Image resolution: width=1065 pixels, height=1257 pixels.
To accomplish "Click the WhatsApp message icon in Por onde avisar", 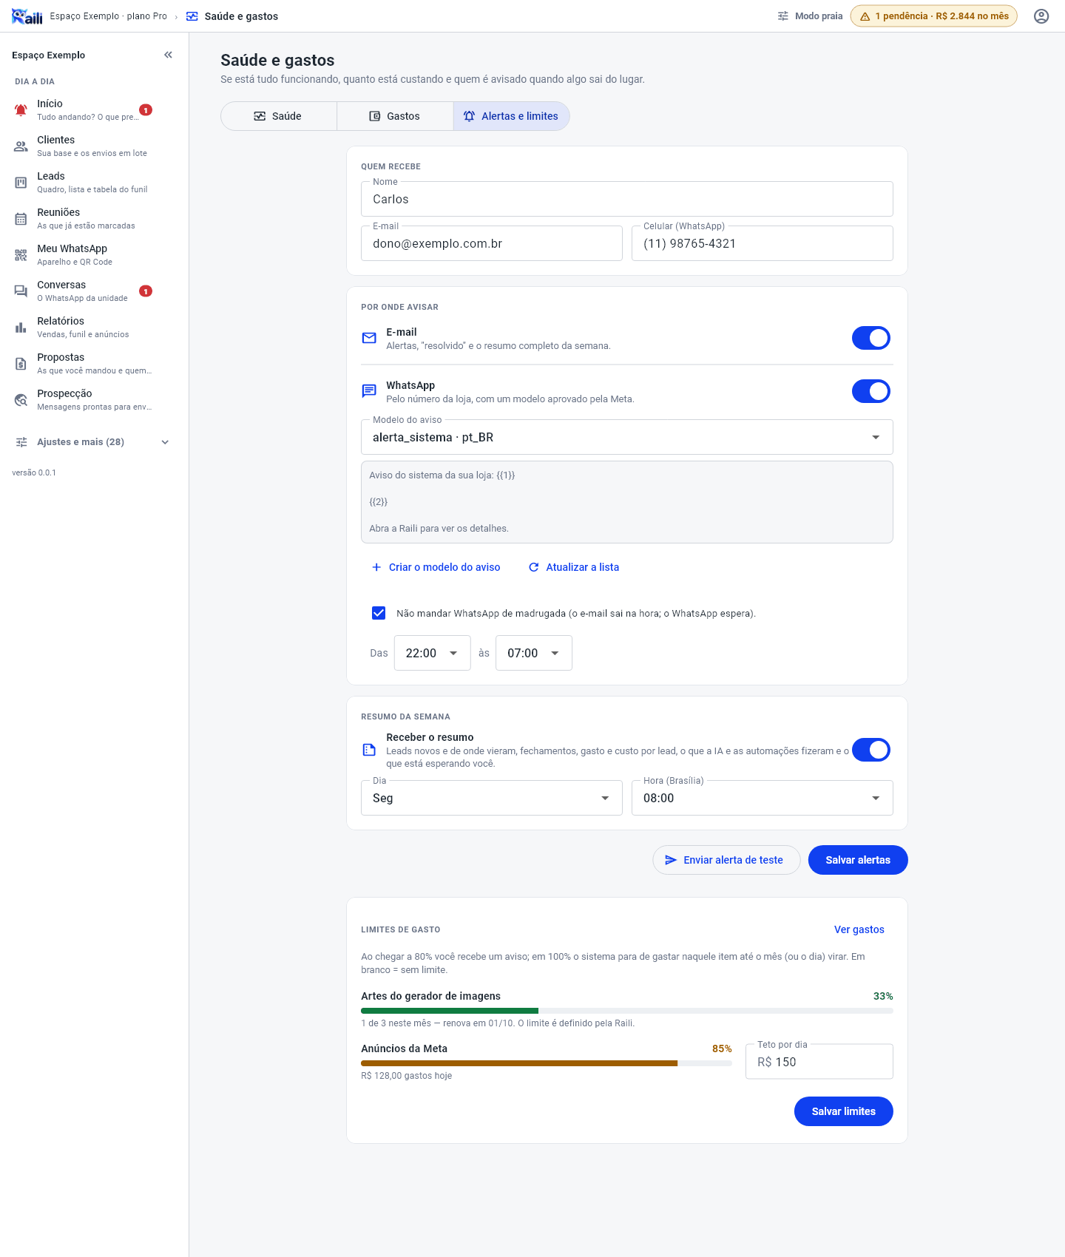I will (x=369, y=391).
